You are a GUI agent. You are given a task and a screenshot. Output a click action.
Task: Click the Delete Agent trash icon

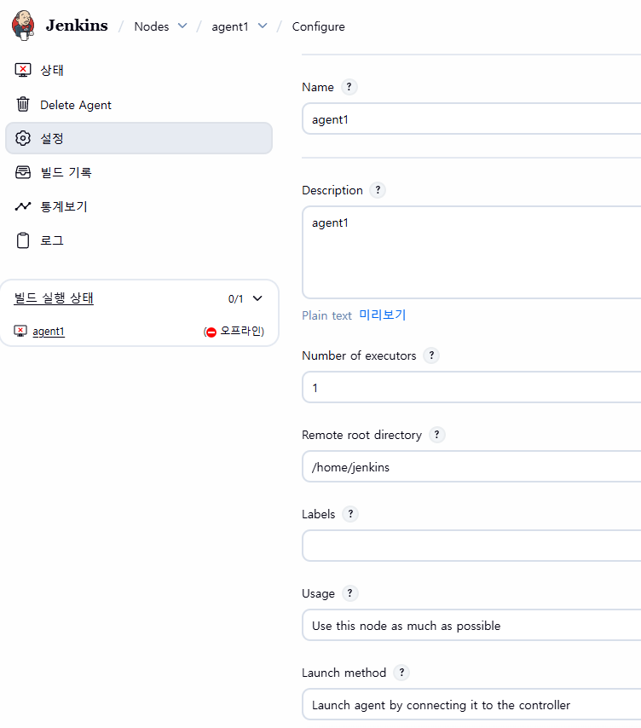tap(23, 105)
